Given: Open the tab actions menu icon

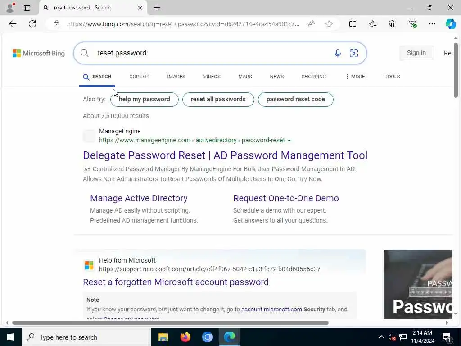Looking at the screenshot, I should [x=27, y=8].
